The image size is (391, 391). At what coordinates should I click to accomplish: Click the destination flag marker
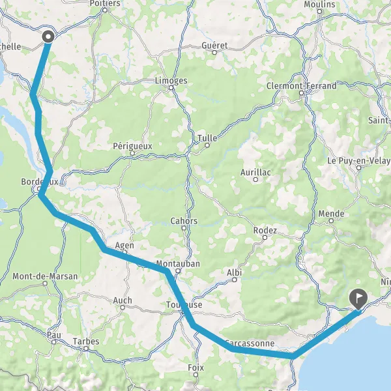(358, 299)
